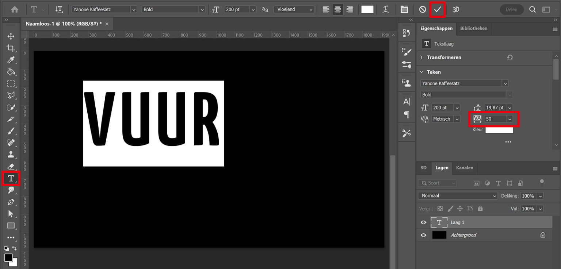Open the Character panel icon in dock
Viewport: 561px width, 269px height.
pyautogui.click(x=407, y=102)
